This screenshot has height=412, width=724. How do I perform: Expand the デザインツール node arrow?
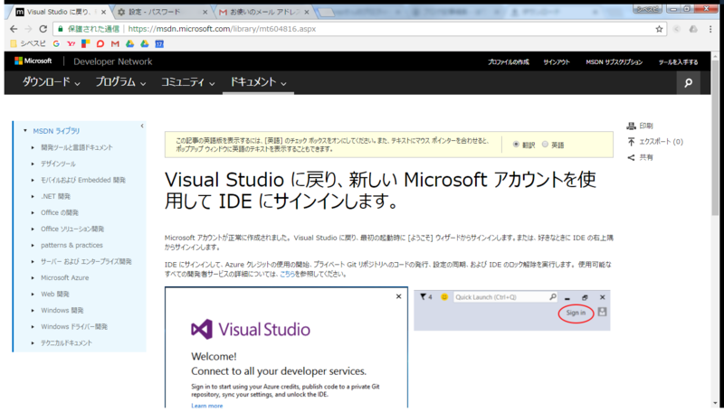click(x=33, y=164)
